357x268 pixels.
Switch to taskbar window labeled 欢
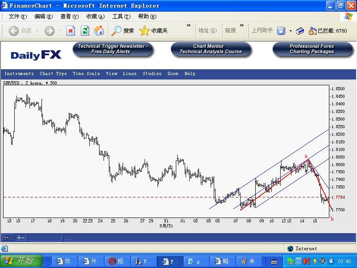tap(65, 261)
